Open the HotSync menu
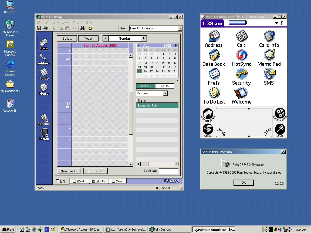The image size is (311, 233). 77,22
